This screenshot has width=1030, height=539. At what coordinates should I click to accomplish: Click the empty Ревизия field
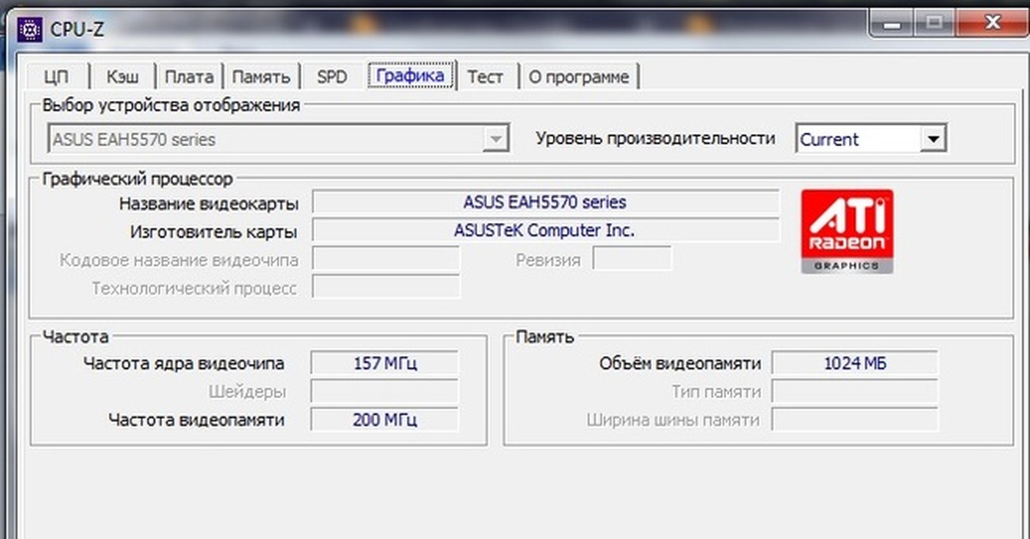(x=632, y=260)
